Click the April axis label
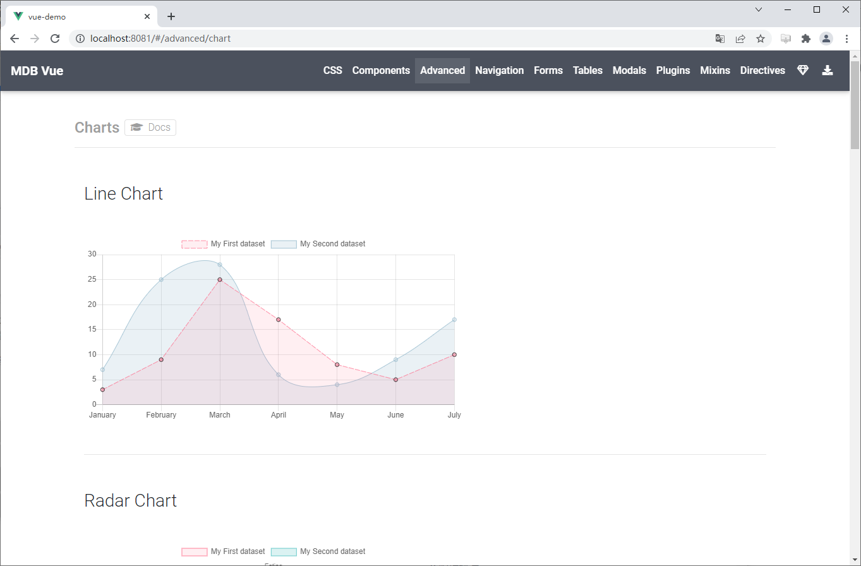Viewport: 861px width, 566px height. tap(279, 415)
